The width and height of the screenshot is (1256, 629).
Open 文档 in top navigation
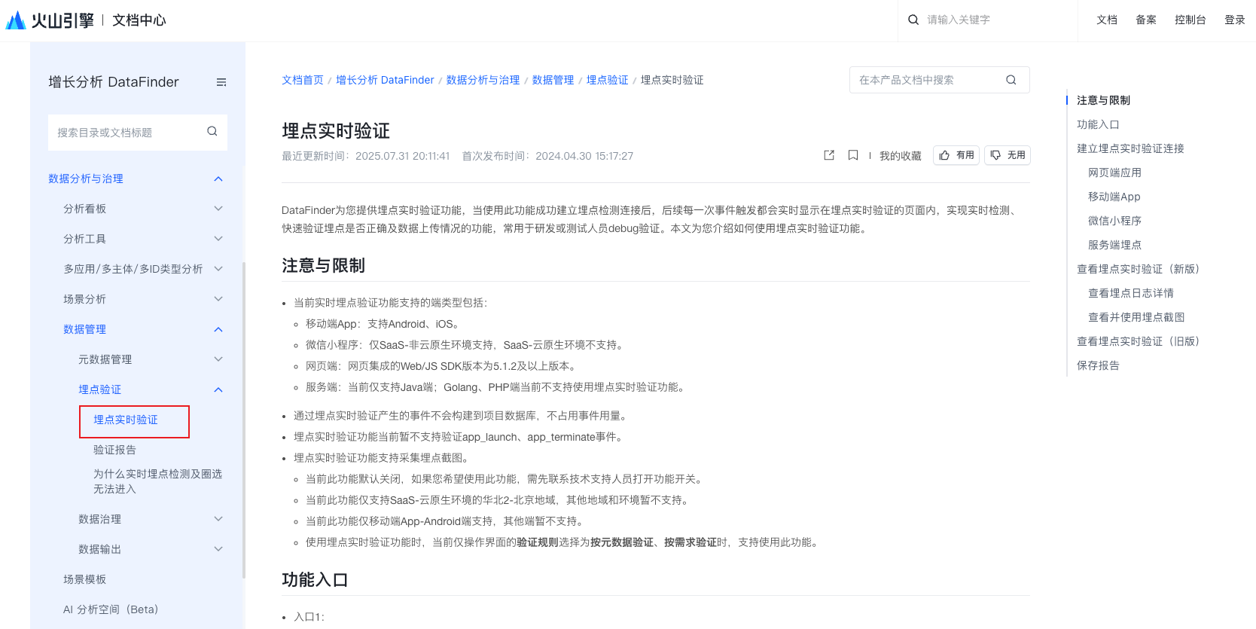(1107, 20)
